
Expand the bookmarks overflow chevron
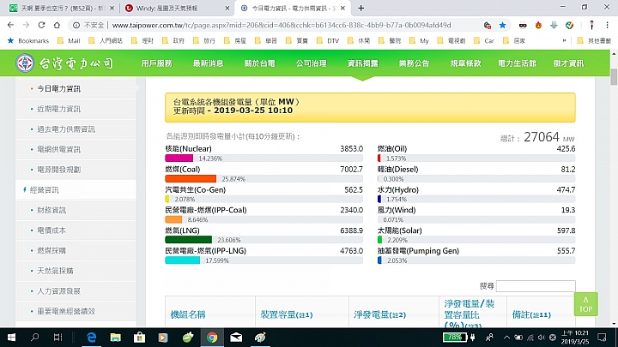(x=565, y=40)
